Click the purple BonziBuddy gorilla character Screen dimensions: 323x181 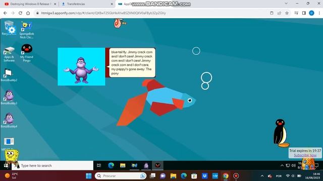coord(81,70)
